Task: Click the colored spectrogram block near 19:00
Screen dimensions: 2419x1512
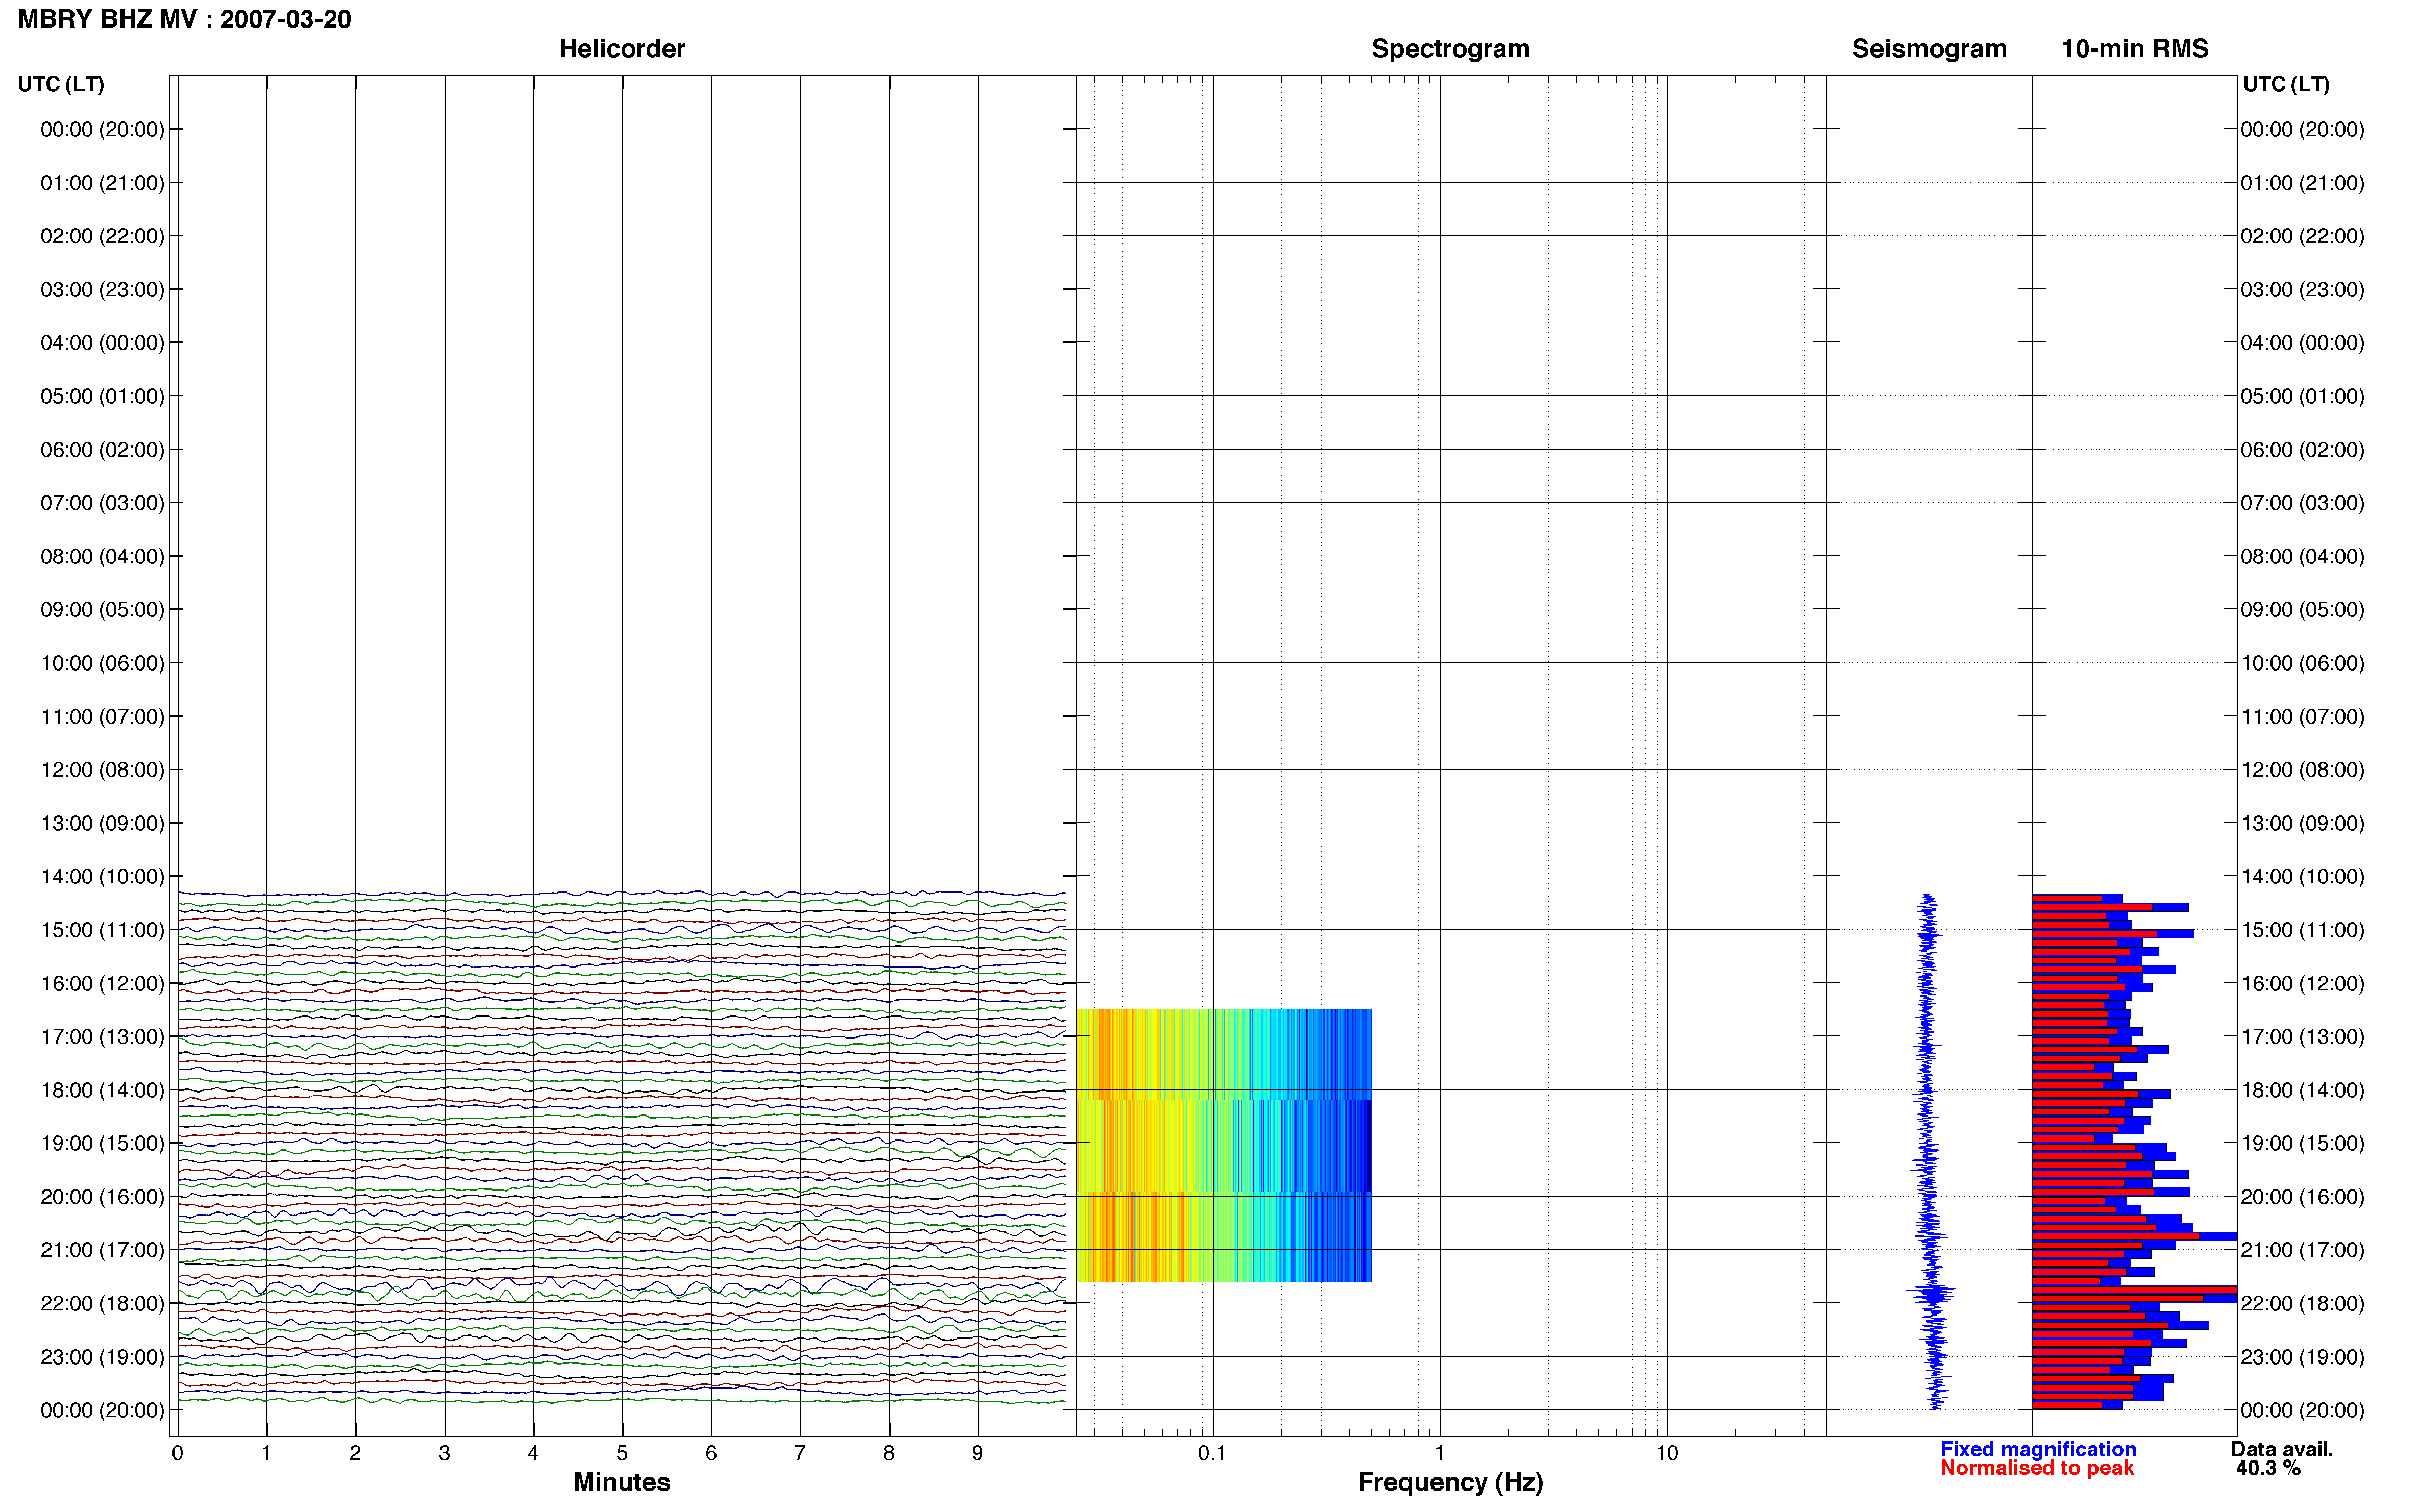Action: [1223, 1146]
